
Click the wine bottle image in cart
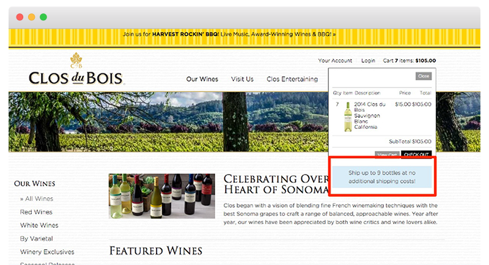(348, 117)
